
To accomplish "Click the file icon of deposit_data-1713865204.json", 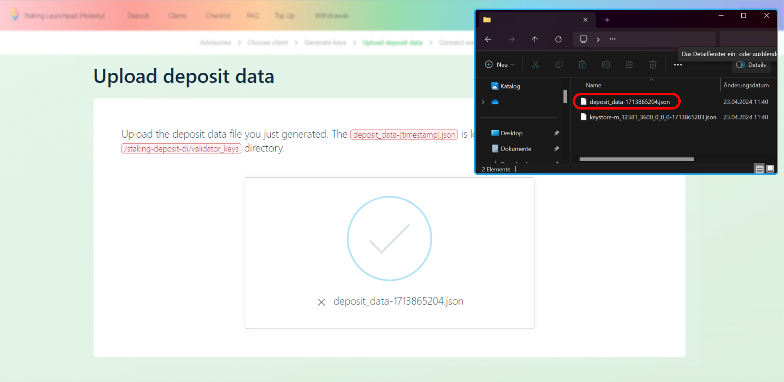I will (583, 101).
